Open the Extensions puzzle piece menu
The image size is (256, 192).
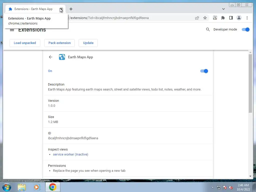[x=223, y=18]
